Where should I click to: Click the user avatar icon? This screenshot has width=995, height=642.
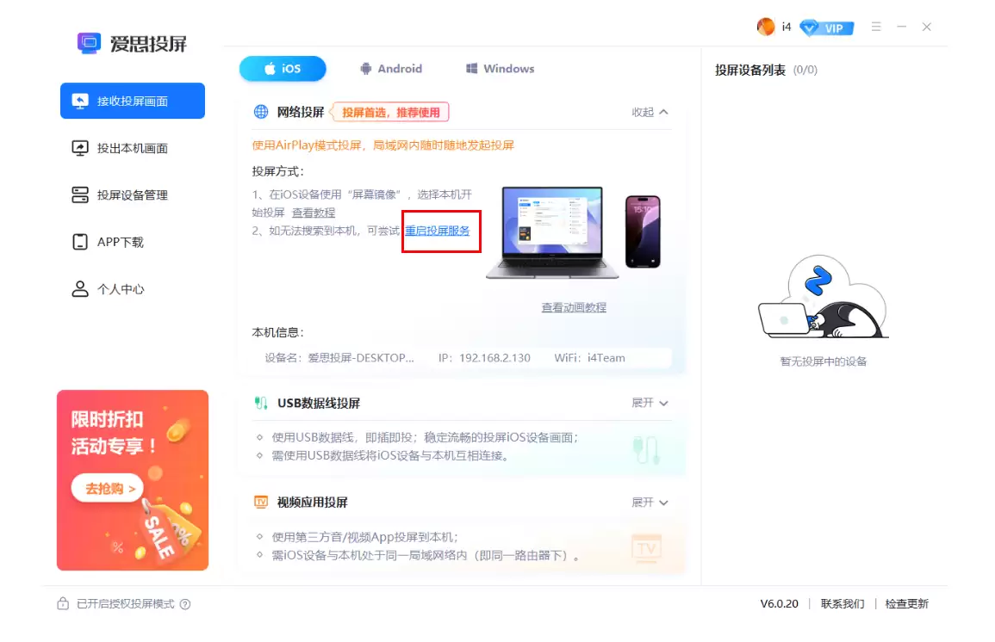pyautogui.click(x=766, y=27)
